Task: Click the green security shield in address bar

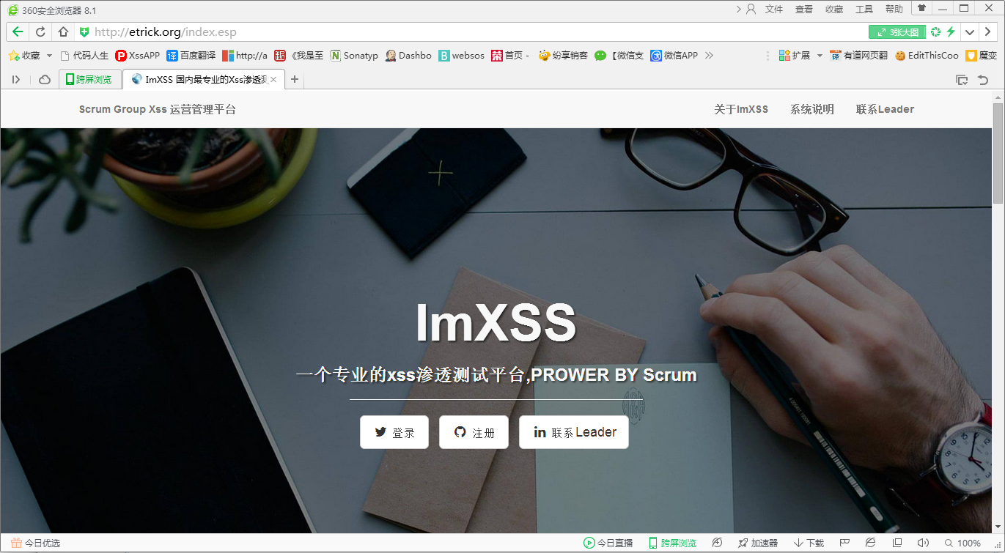Action: click(x=84, y=31)
